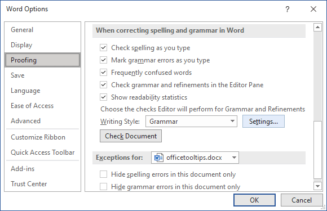The height and width of the screenshot is (211, 327).
Task: Open the Exceptions for document dropdown
Action: (195, 158)
